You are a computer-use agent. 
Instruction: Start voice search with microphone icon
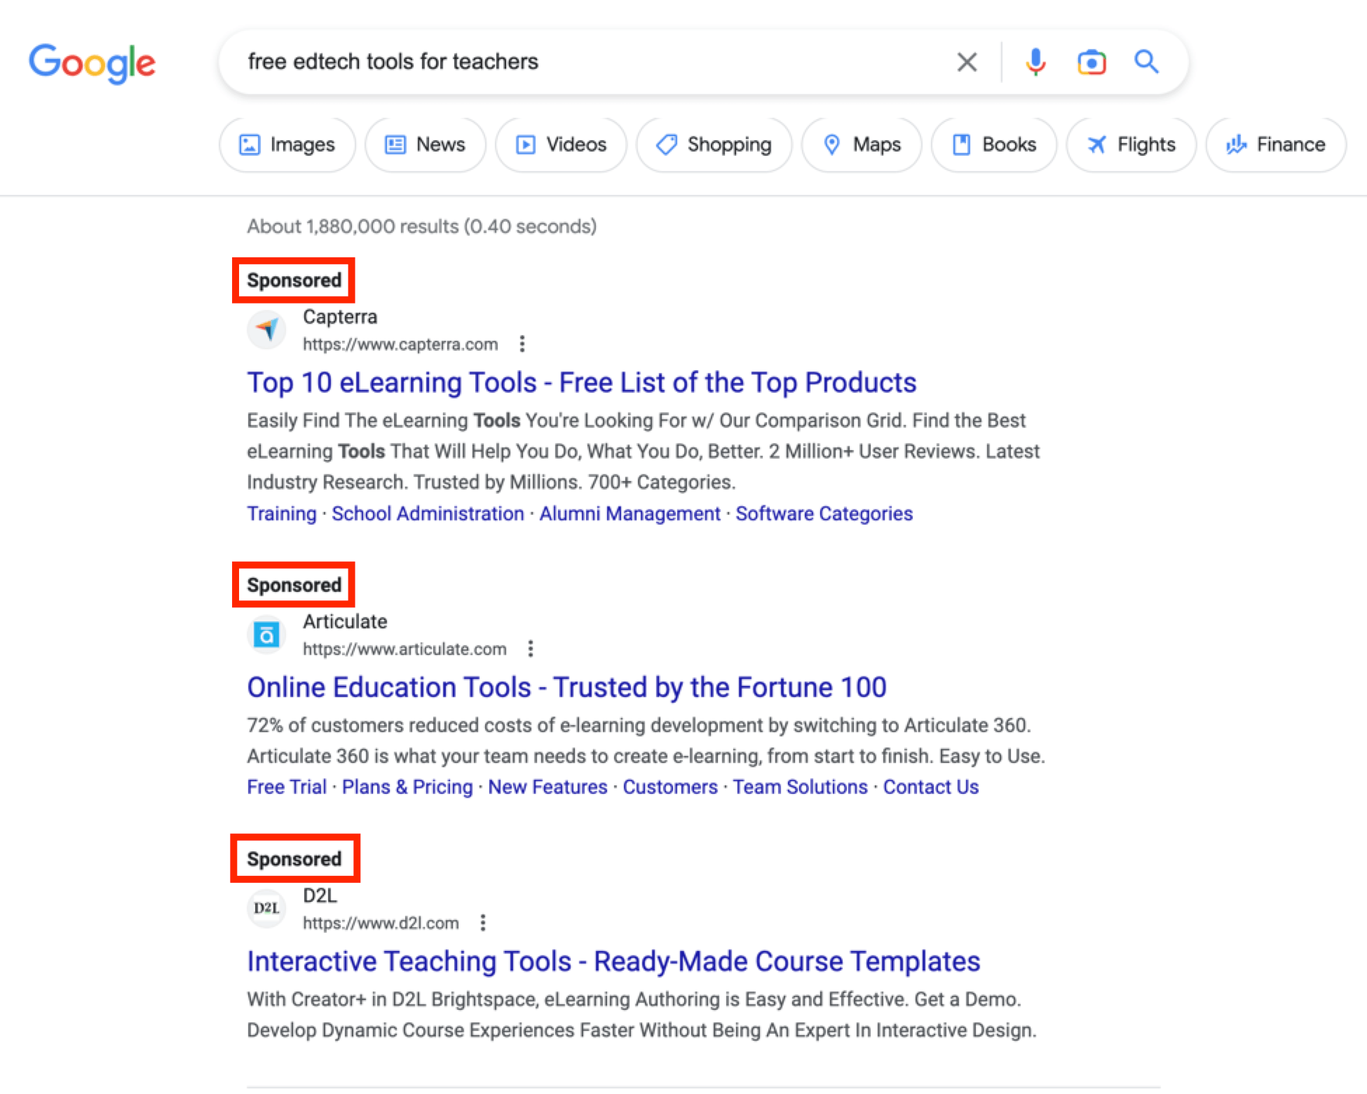coord(1035,62)
